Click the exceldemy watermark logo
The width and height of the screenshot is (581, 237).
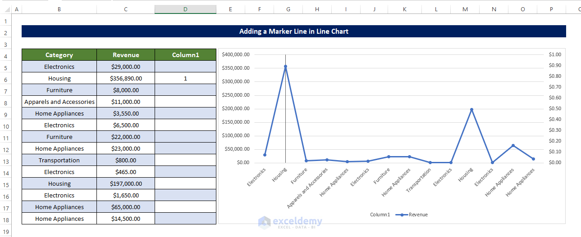[x=290, y=222]
